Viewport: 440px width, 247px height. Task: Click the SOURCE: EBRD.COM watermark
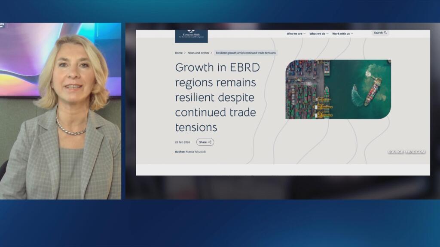pos(406,152)
